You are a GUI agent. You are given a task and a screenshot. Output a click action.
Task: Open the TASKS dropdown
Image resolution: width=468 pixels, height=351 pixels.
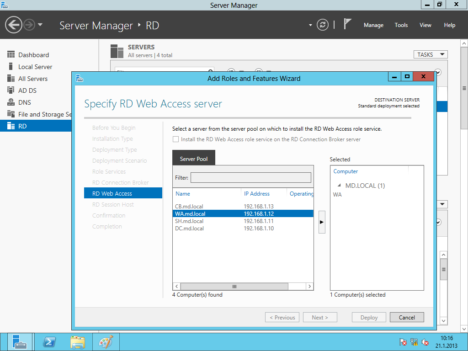tap(430, 54)
